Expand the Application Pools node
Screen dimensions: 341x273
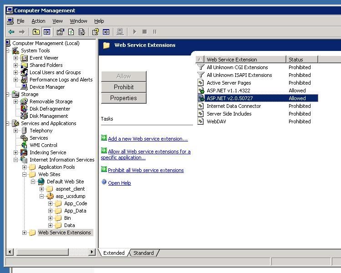click(x=25, y=167)
